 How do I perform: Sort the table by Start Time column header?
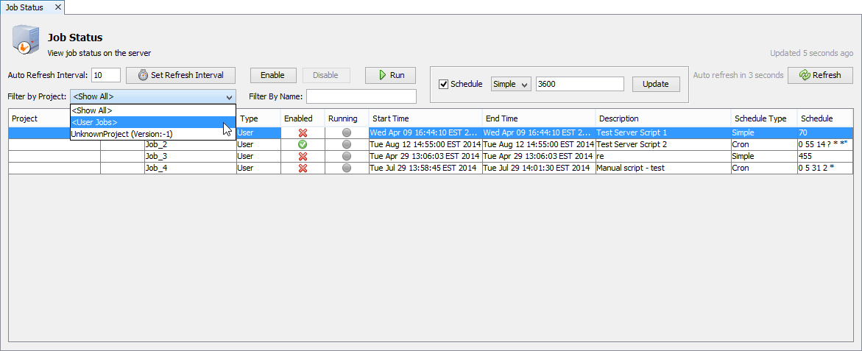[x=425, y=118]
